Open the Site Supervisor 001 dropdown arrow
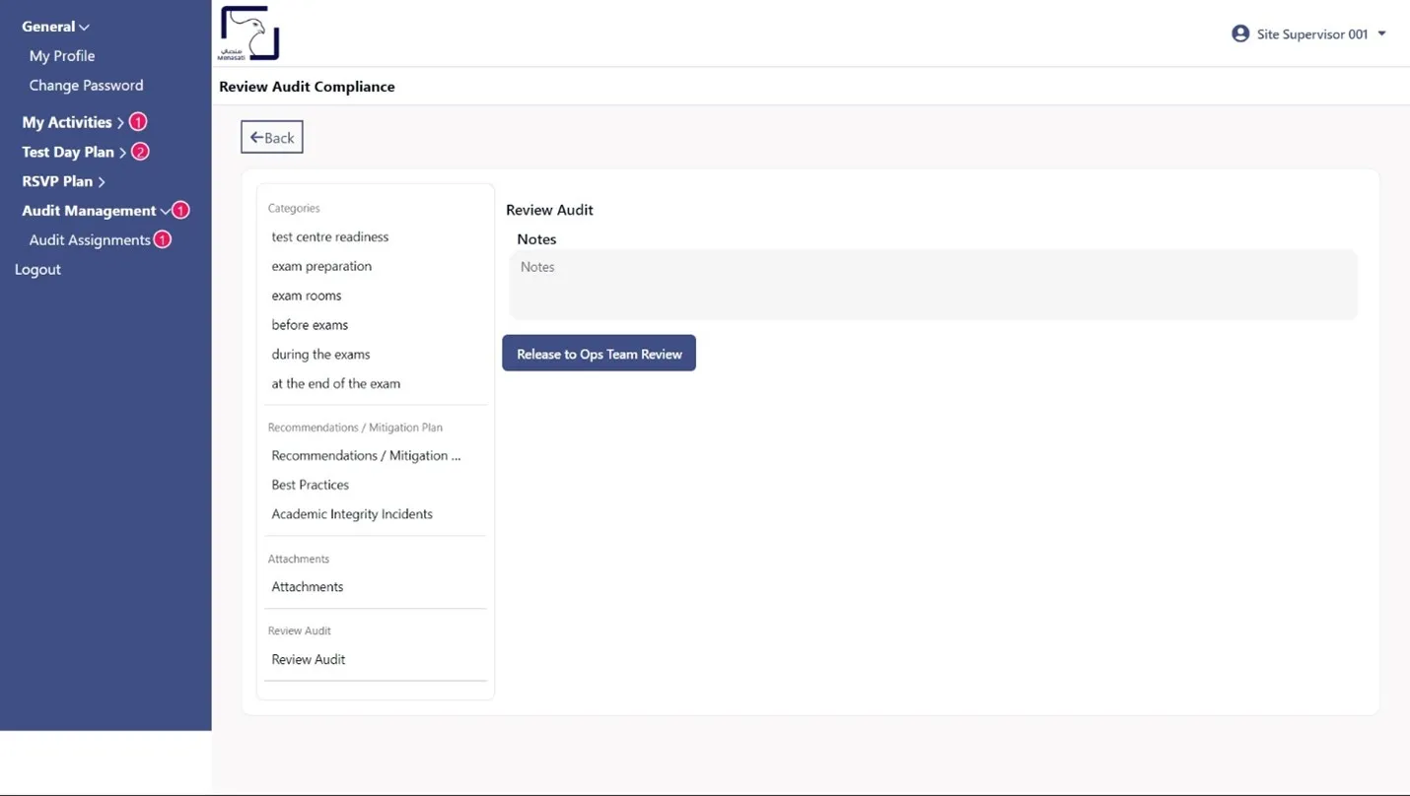This screenshot has width=1410, height=796. (1381, 33)
